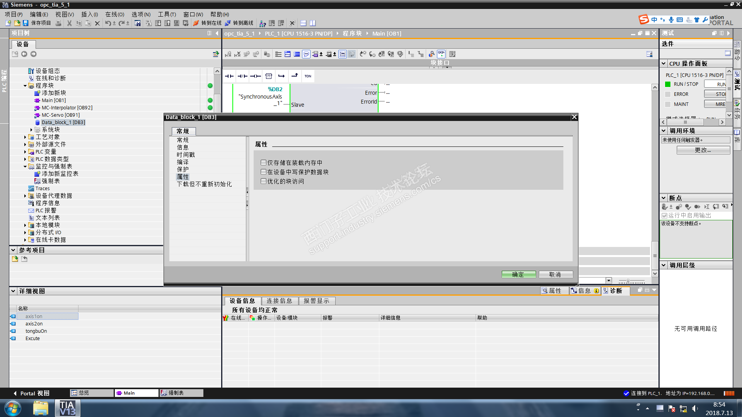Click the CPU RUN button
The image size is (742, 417).
coord(715,84)
